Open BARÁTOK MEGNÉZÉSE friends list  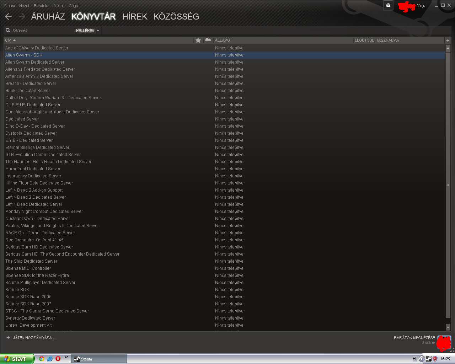point(414,338)
